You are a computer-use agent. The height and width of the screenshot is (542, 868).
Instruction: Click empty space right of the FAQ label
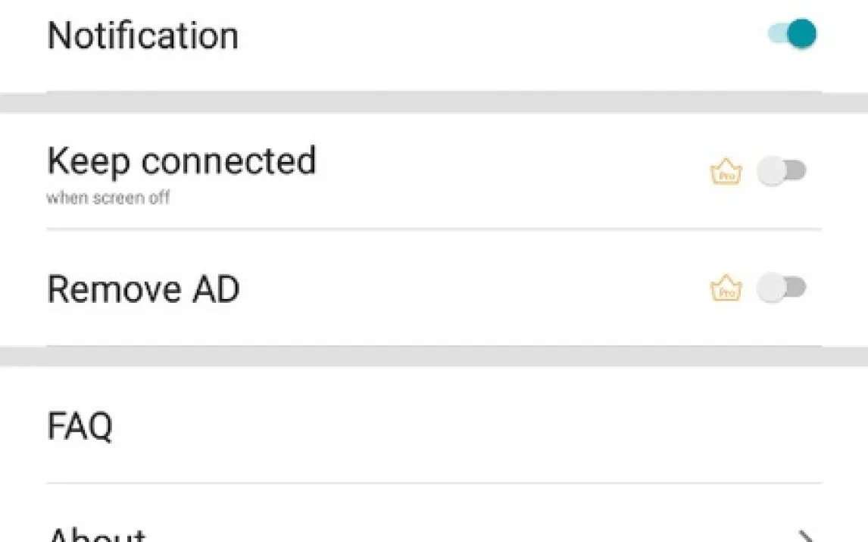click(x=454, y=426)
